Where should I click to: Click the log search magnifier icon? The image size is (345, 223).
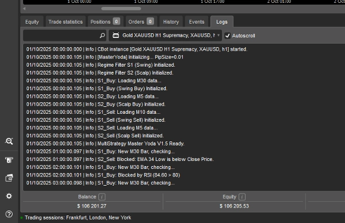pyautogui.click(x=102, y=36)
